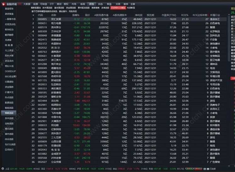Open the 自选 menu
235x172 pixels.
[100, 4]
